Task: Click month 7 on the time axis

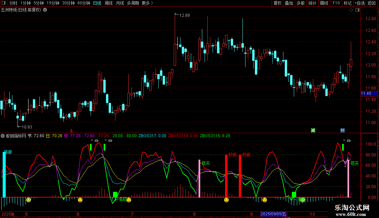Action: click(132, 214)
